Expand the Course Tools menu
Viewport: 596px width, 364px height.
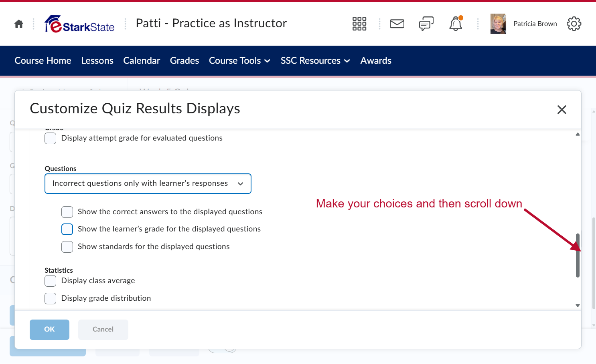point(239,60)
